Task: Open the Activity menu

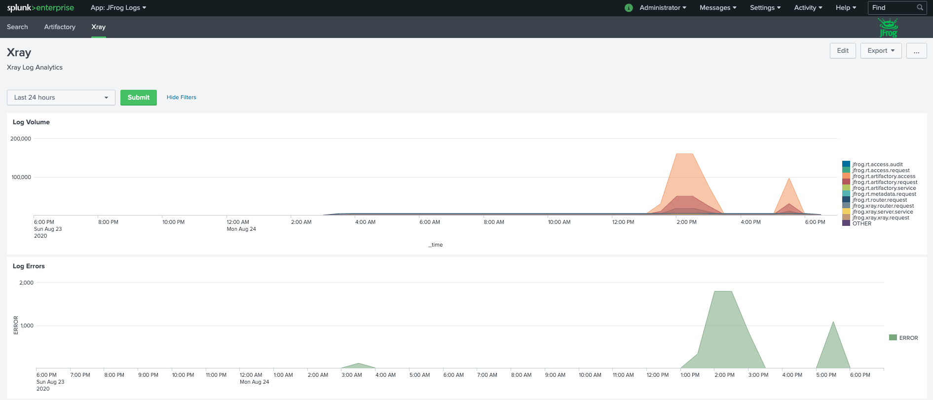Action: coord(808,8)
